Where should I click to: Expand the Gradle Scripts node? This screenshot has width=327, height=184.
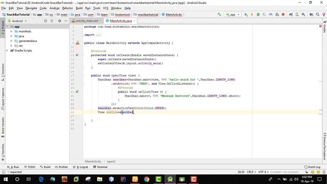tap(8, 51)
